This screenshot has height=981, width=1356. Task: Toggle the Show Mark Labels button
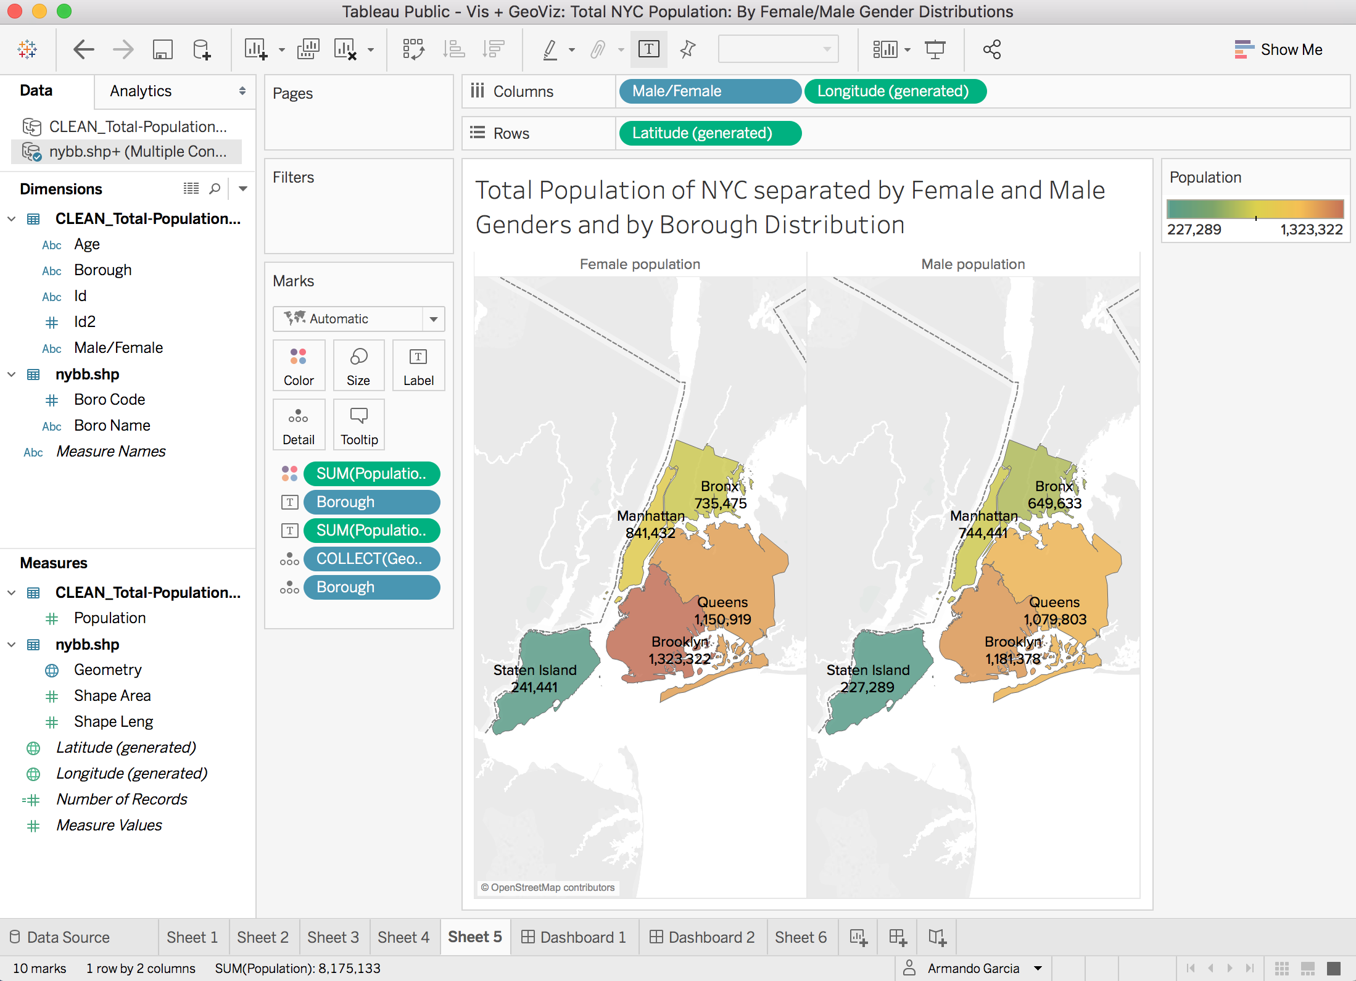pyautogui.click(x=648, y=49)
